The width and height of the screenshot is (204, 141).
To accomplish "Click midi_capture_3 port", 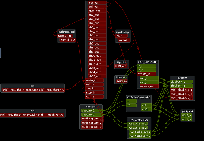I will (x=92, y=127).
